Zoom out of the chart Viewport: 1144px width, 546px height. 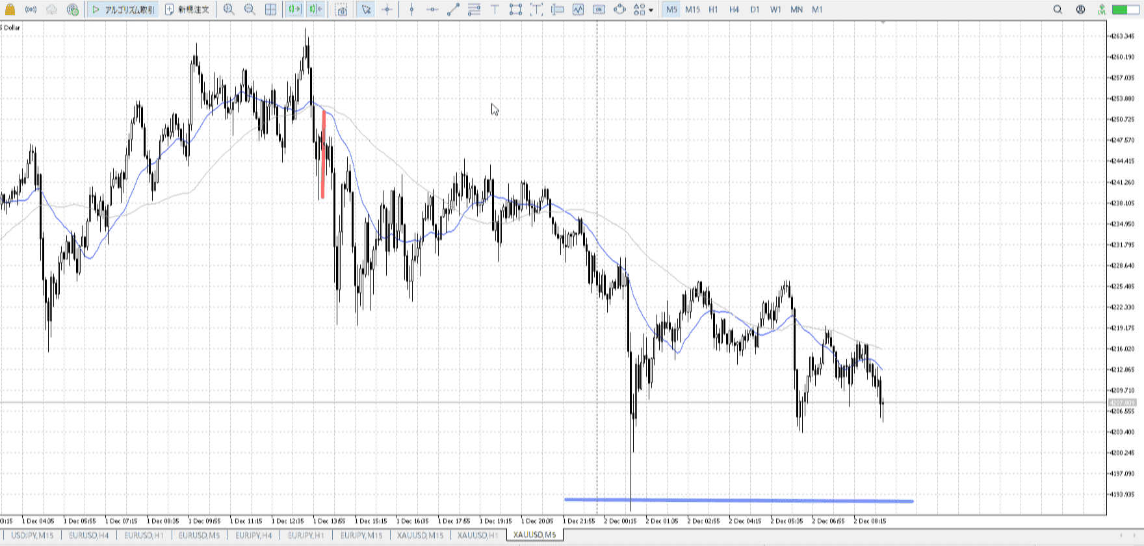tap(250, 10)
